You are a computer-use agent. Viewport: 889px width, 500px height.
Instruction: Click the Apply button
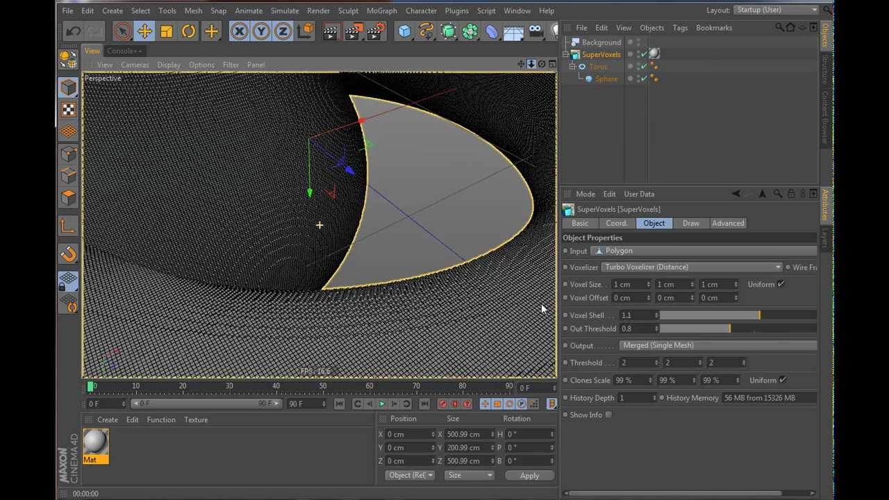529,476
